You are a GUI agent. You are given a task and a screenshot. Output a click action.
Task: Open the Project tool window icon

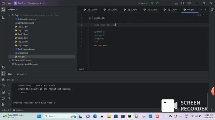point(3,10)
